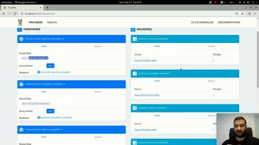Select Main tab of backend-nginx-example1
259x145 pixels.
157,116
